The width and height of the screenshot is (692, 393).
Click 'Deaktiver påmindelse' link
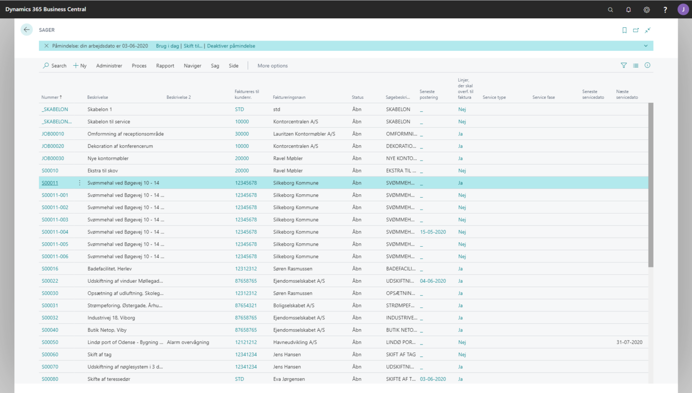click(231, 46)
